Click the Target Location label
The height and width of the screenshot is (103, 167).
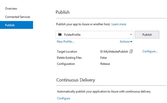(67, 51)
